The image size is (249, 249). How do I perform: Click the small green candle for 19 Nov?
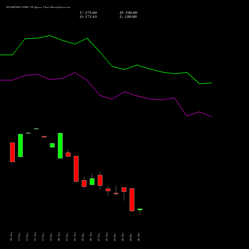(x=52, y=145)
